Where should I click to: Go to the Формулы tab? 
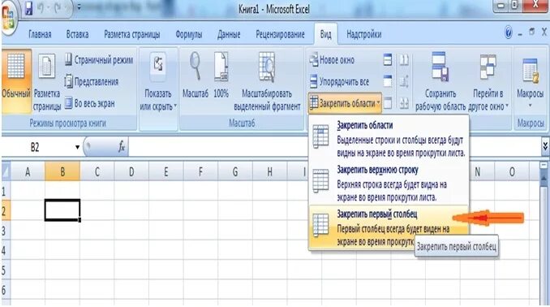point(189,34)
